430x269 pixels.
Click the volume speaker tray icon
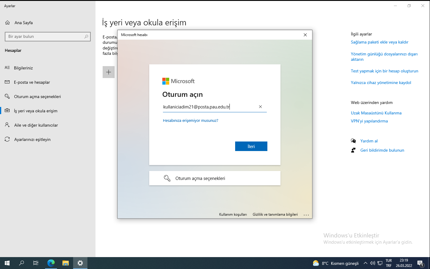point(372,263)
